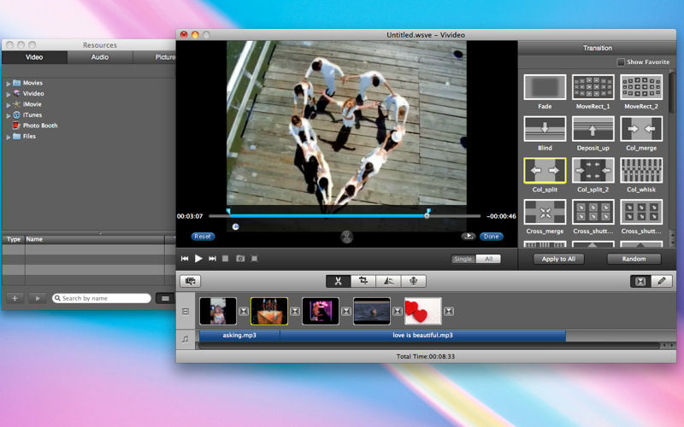Click the video track icon left of clips

(x=186, y=312)
